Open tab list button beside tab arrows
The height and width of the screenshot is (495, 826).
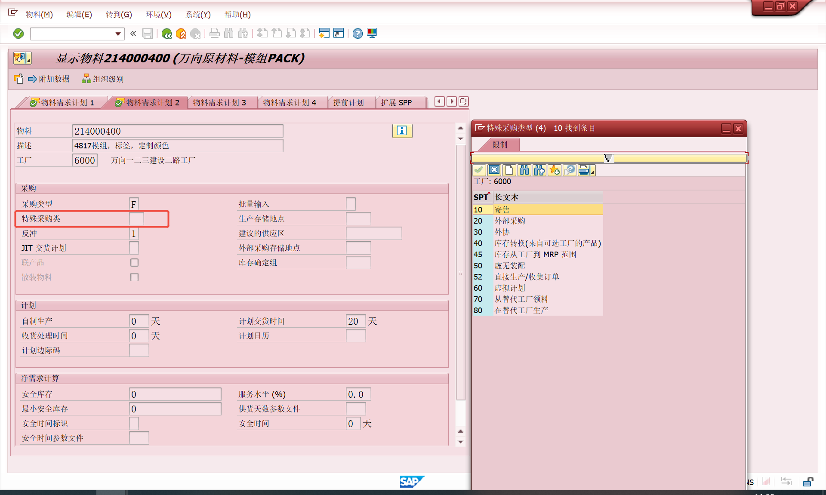[x=463, y=101]
